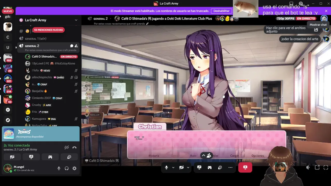This screenshot has width=331, height=186.
Task: Pop out the stream window
Action: [317, 167]
